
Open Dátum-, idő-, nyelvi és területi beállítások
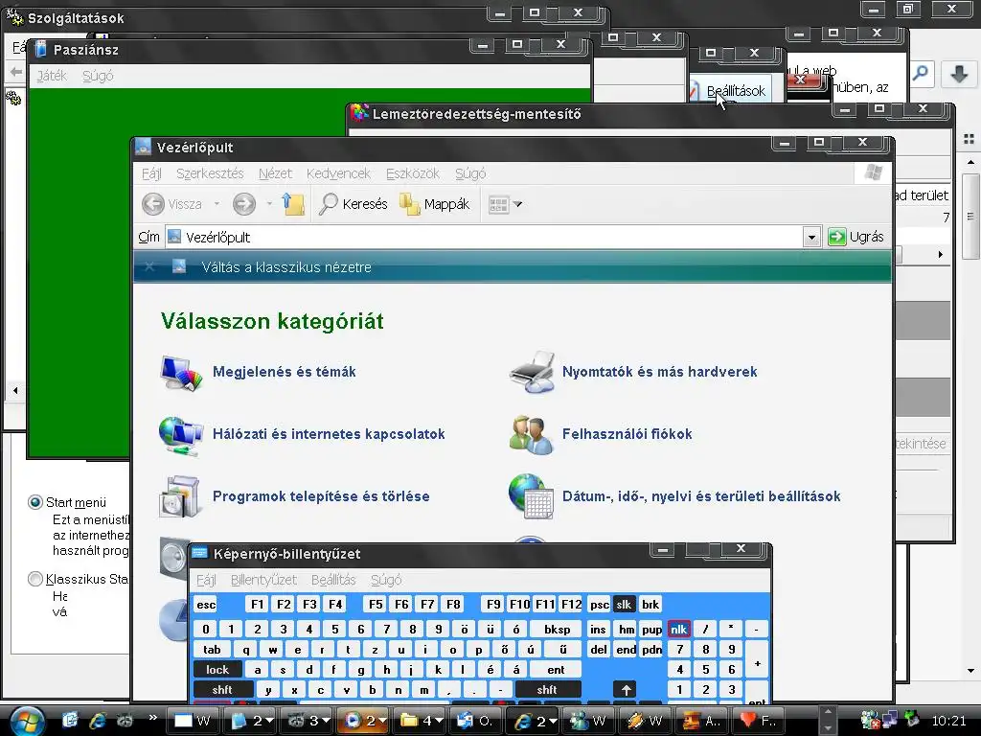(701, 496)
